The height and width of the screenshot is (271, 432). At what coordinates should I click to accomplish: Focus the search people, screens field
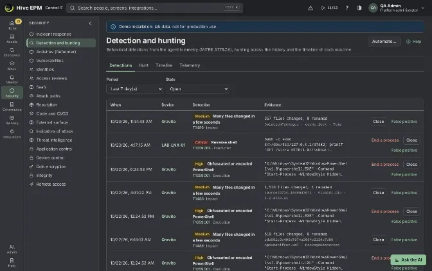pyautogui.click(x=154, y=8)
